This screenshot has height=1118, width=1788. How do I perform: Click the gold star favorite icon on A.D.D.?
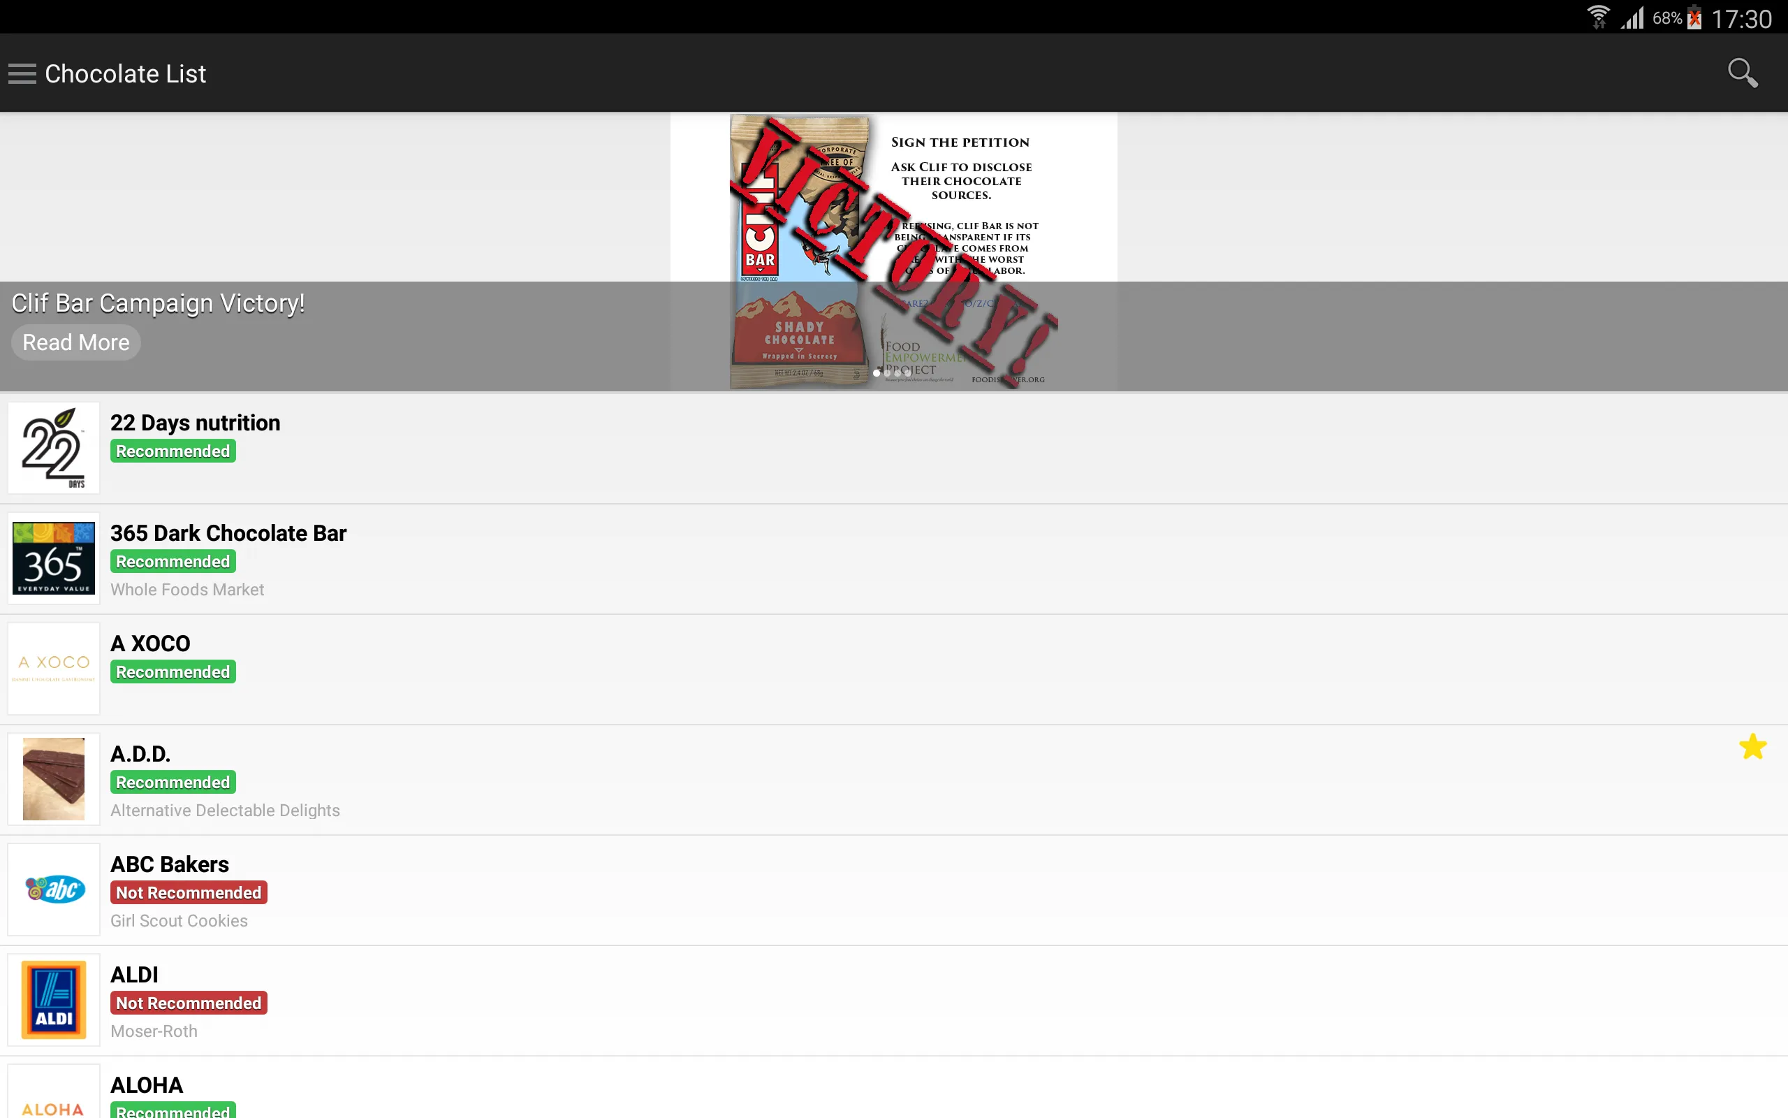(1752, 747)
